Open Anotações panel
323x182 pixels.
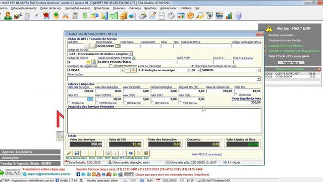30,158
